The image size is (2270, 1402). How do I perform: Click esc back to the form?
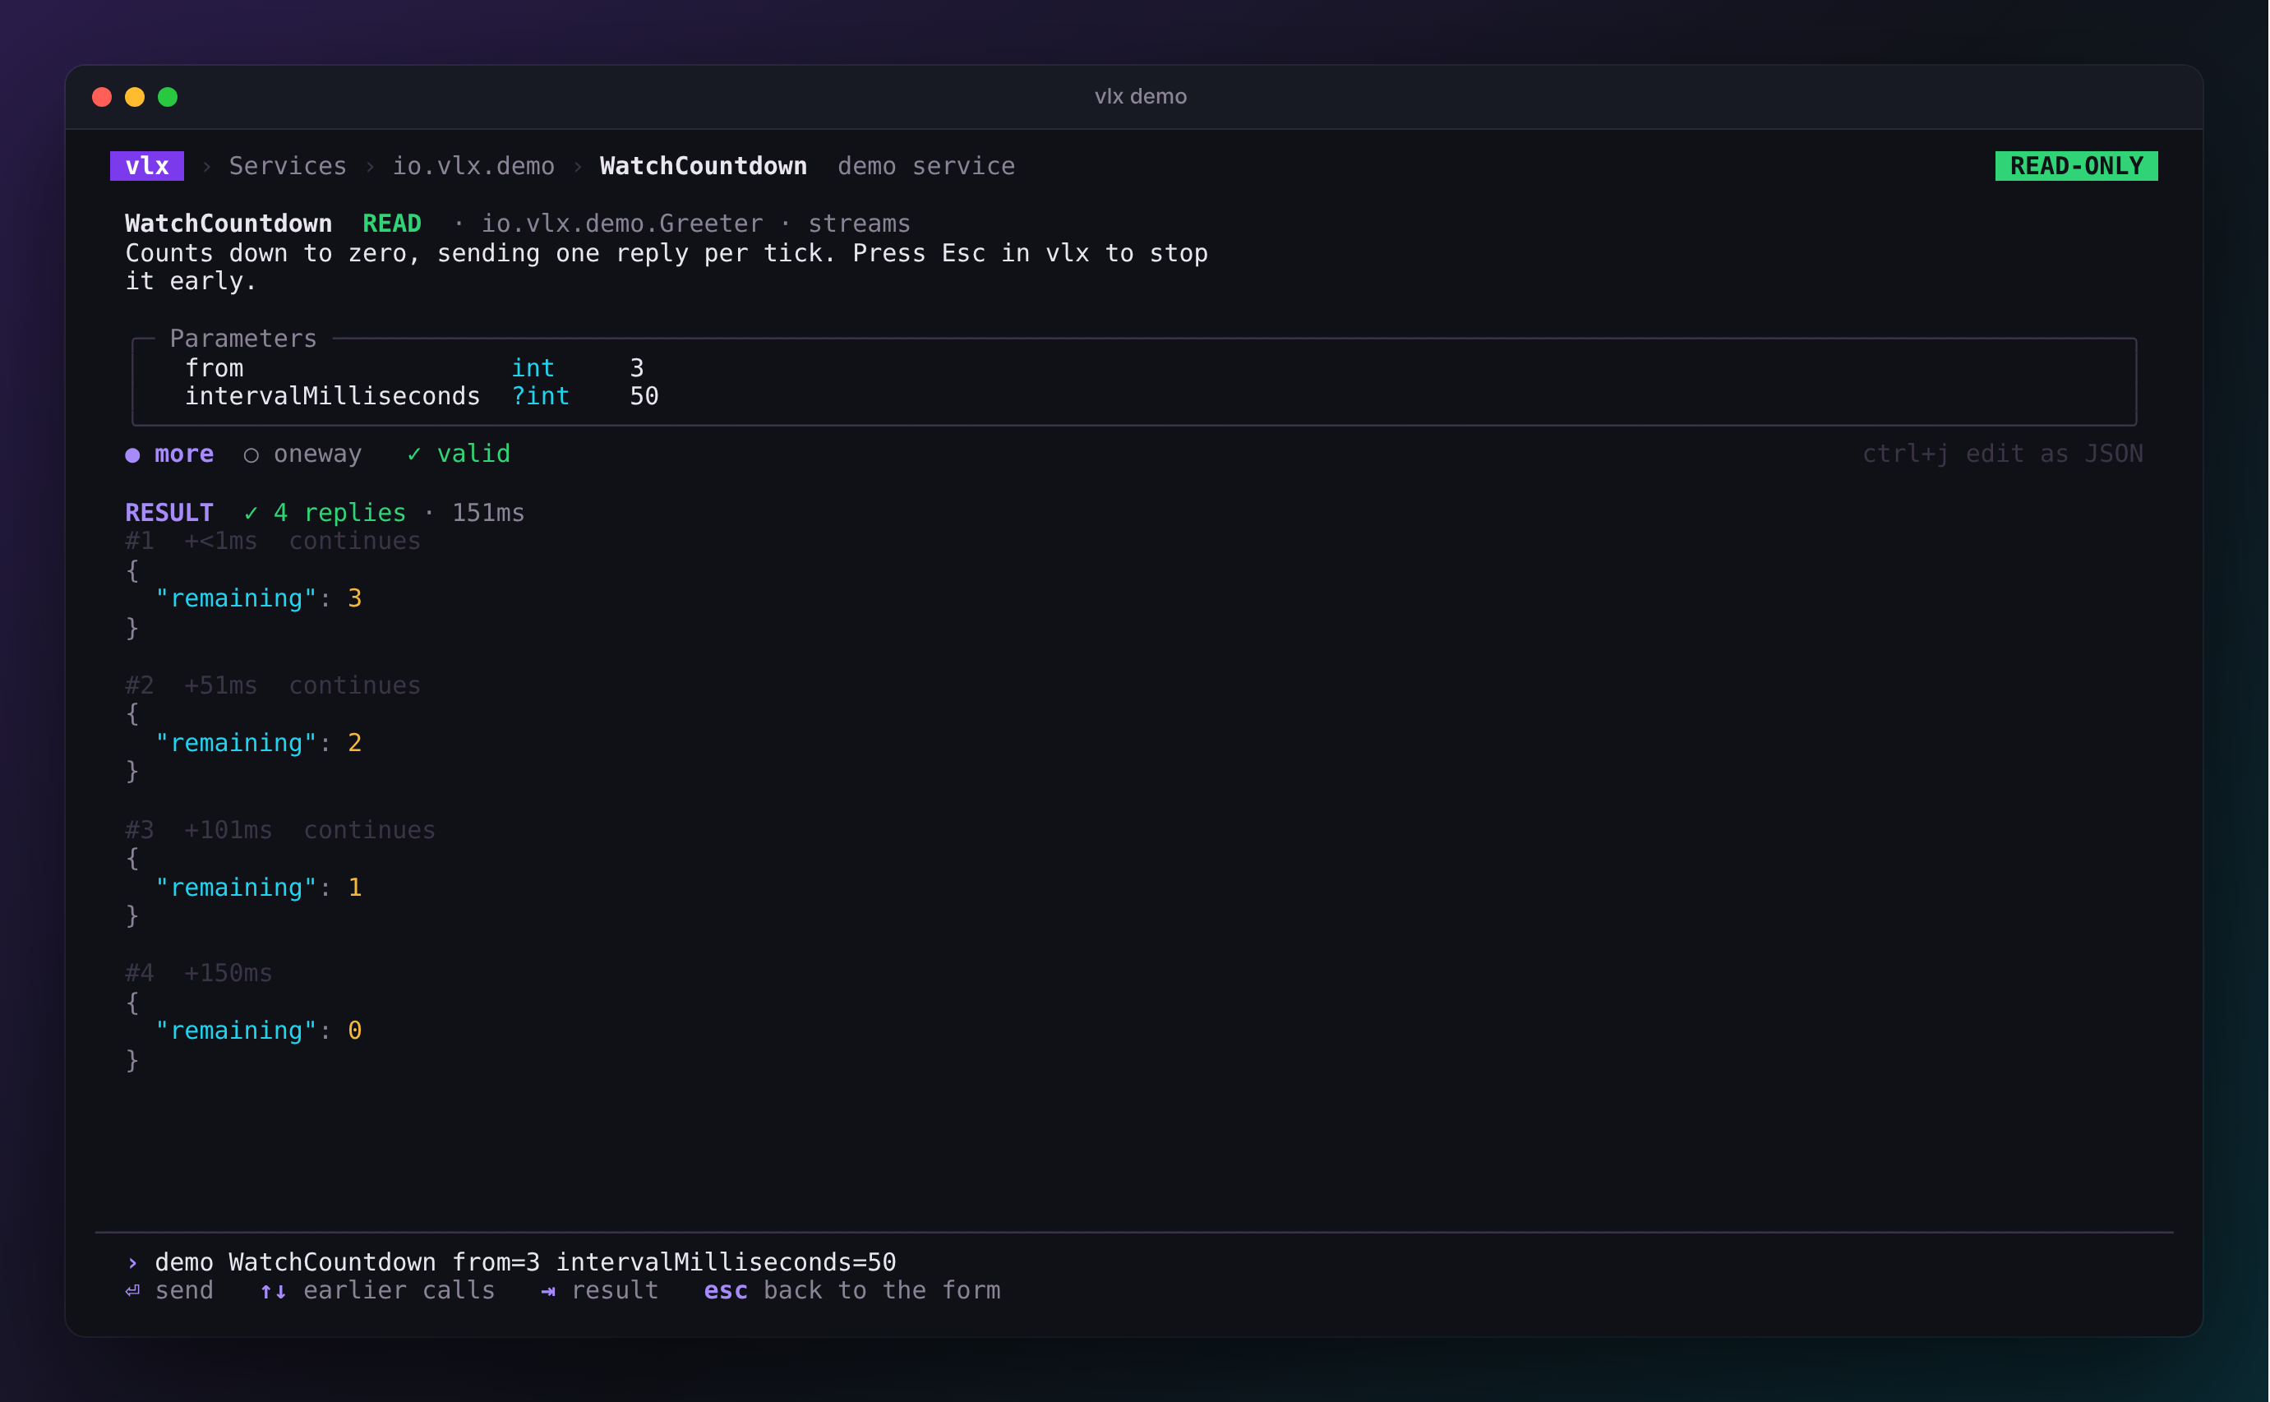852,1289
